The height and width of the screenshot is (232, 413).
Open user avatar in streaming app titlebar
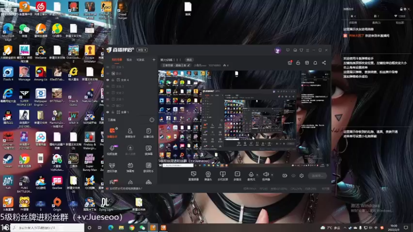[278, 50]
